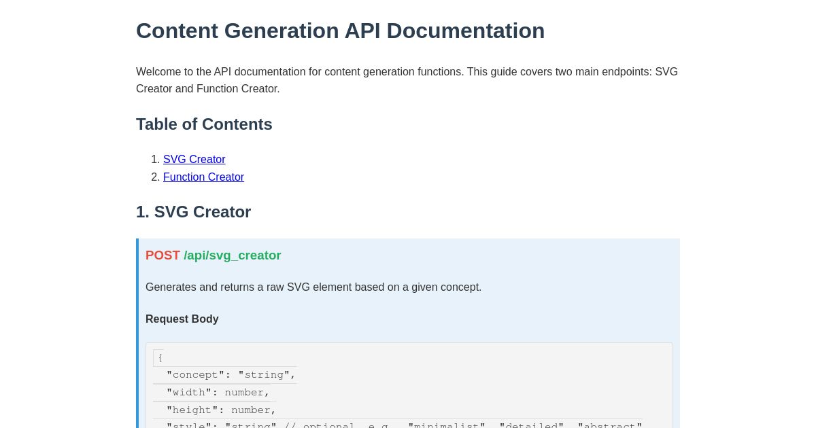Image resolution: width=816 pixels, height=428 pixels.
Task: Click the "height": number code line
Action: coord(221,410)
